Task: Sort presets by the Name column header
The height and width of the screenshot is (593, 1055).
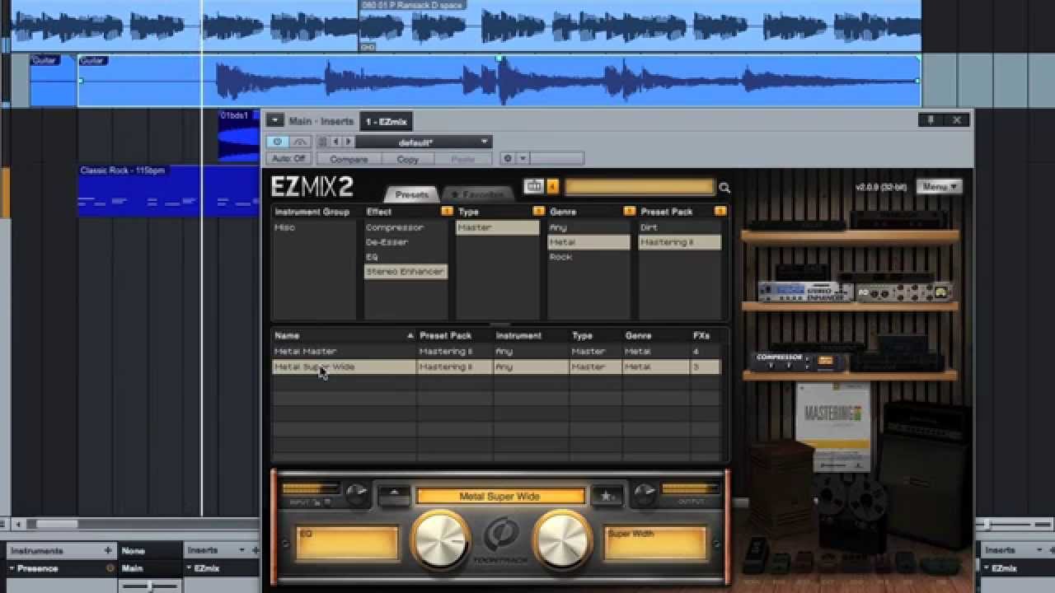Action: (x=344, y=336)
